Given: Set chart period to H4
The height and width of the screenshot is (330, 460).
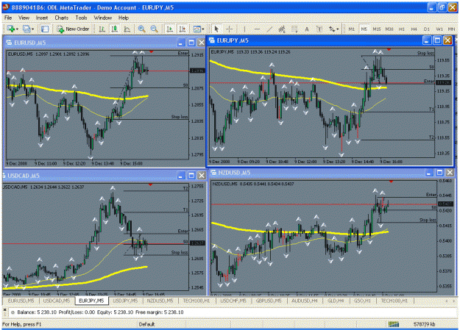Looking at the screenshot, I should (414, 29).
